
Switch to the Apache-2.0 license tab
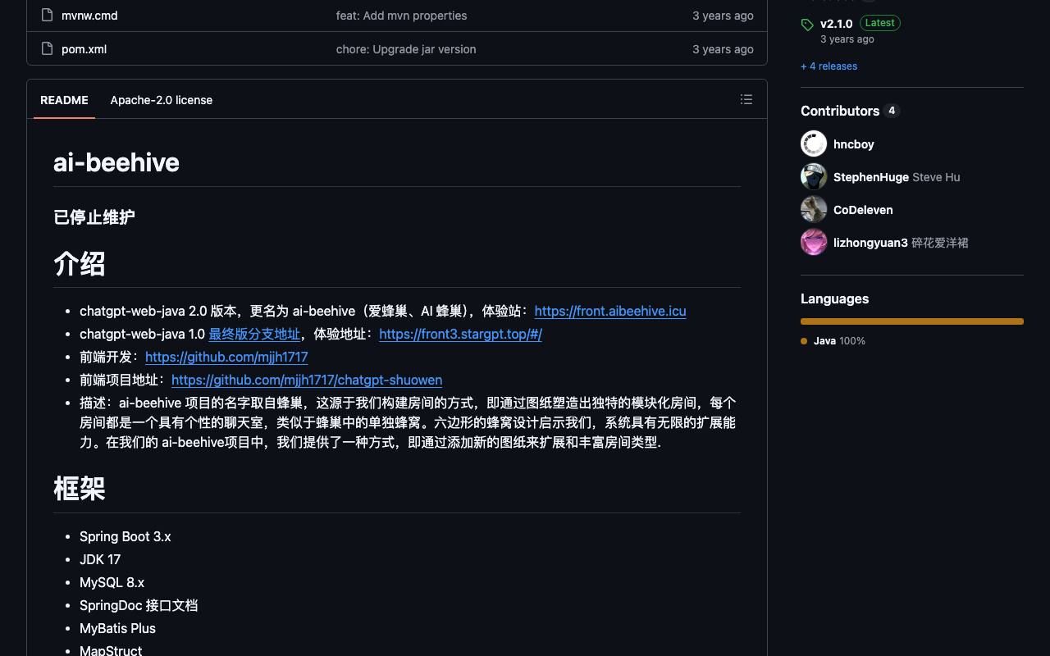coord(162,100)
